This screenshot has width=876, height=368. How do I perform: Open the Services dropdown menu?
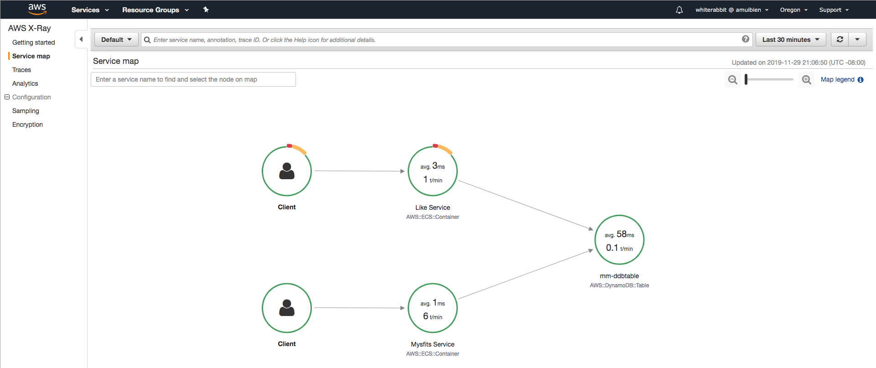click(x=90, y=10)
